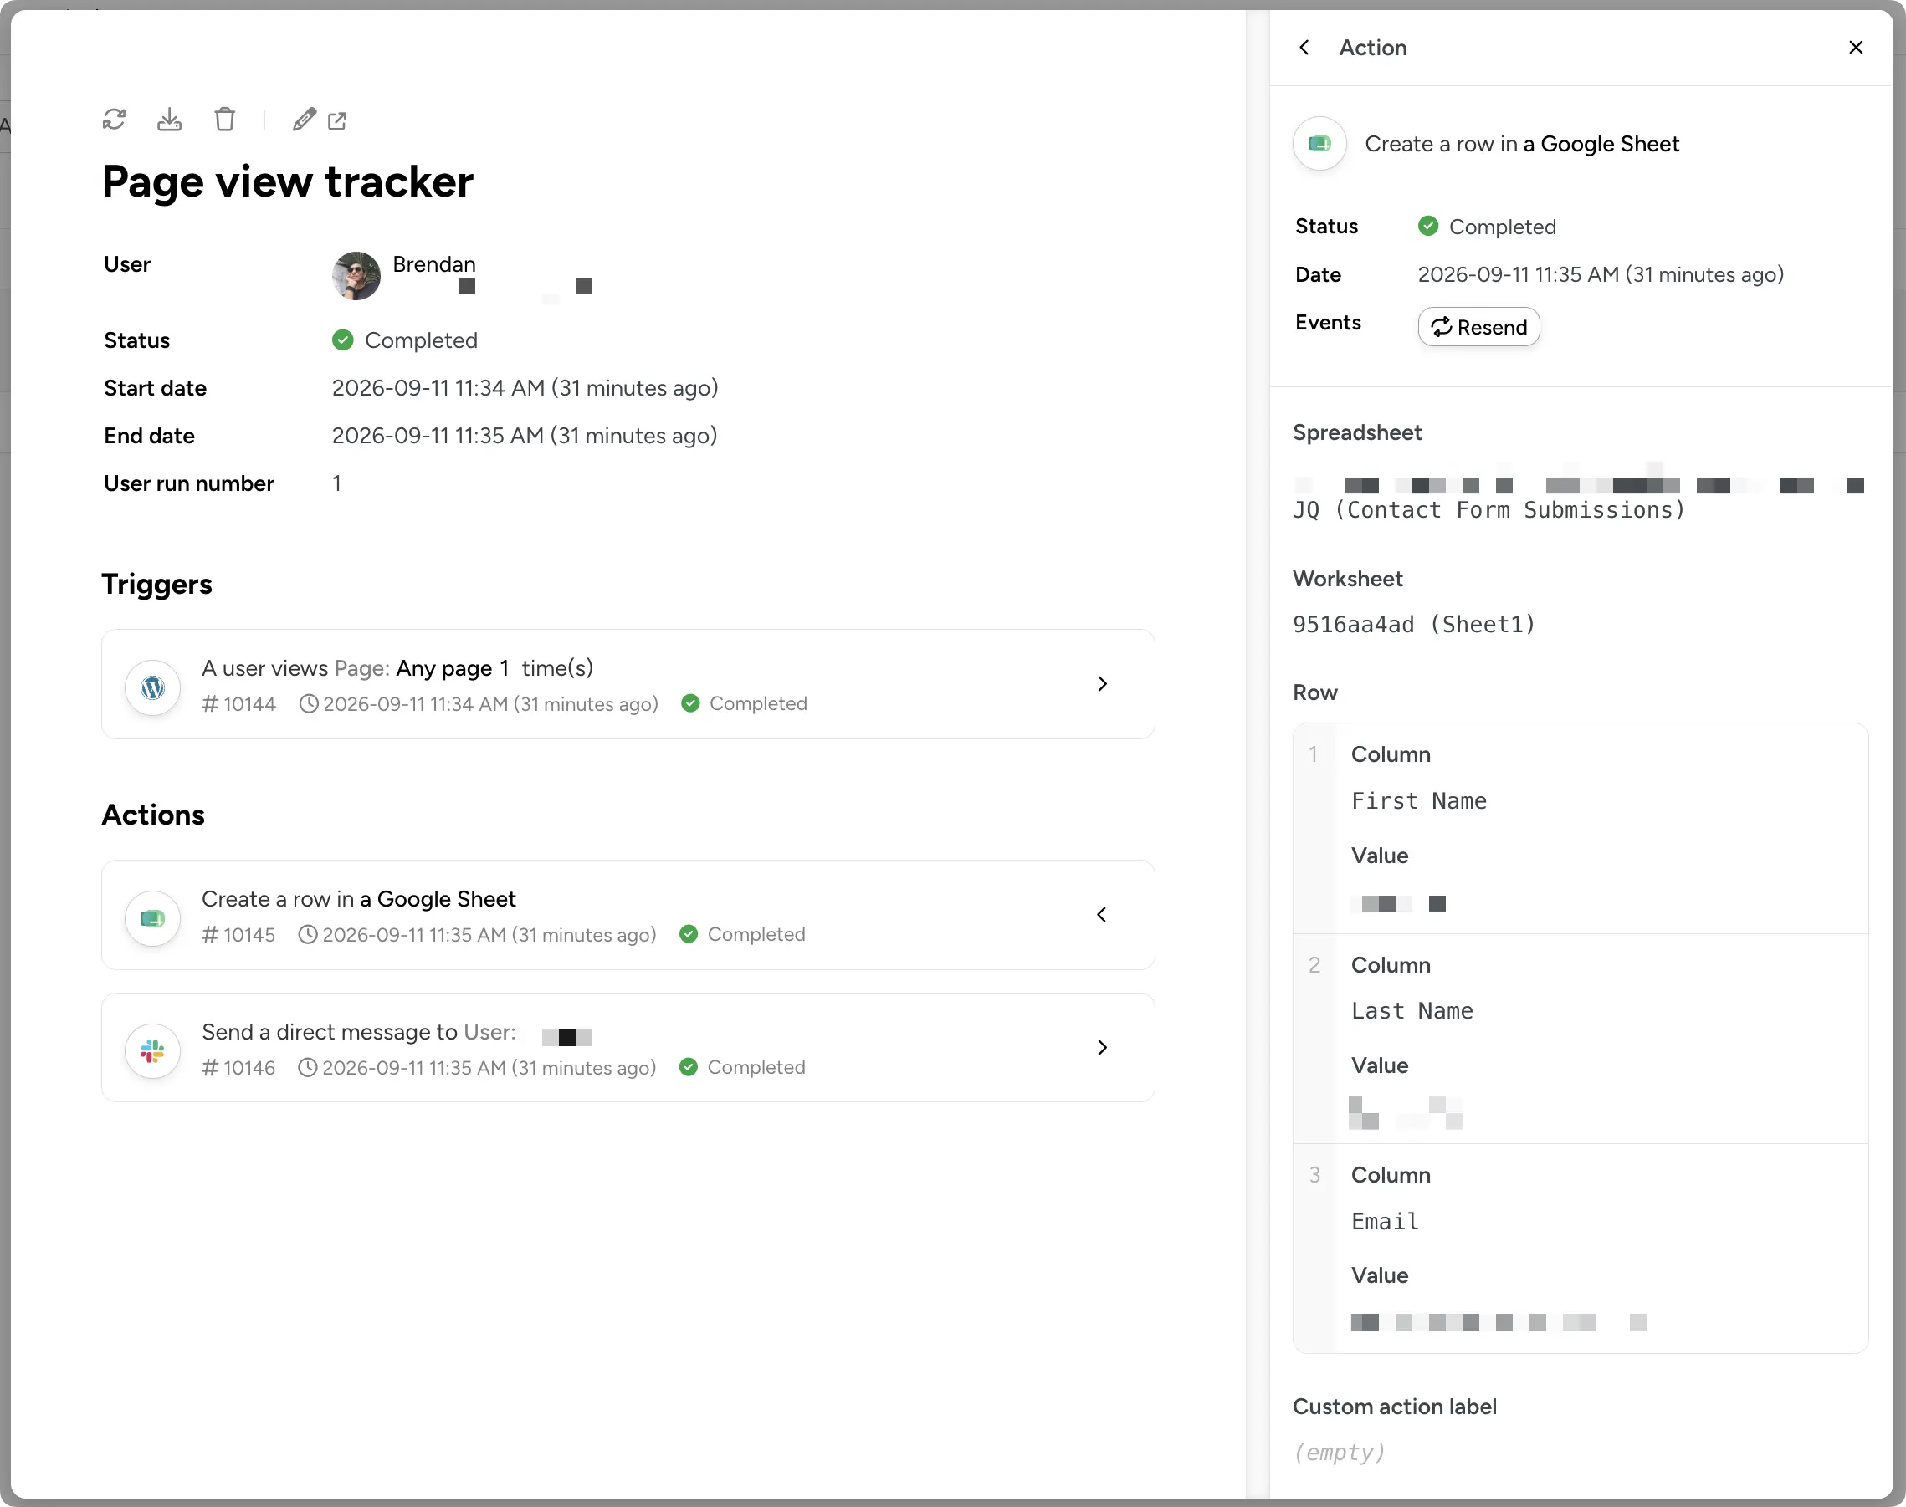The image size is (1906, 1507).
Task: Click the download log icon
Action: point(170,119)
